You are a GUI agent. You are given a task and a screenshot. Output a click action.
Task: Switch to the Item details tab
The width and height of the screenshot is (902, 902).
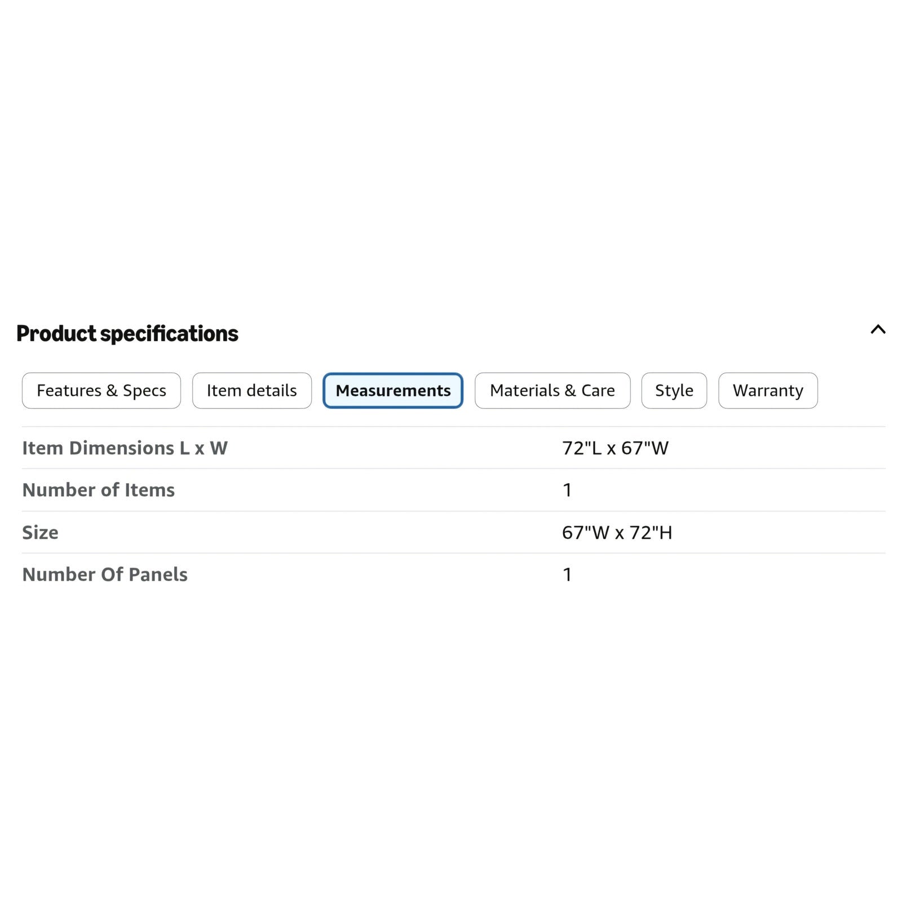pos(251,390)
